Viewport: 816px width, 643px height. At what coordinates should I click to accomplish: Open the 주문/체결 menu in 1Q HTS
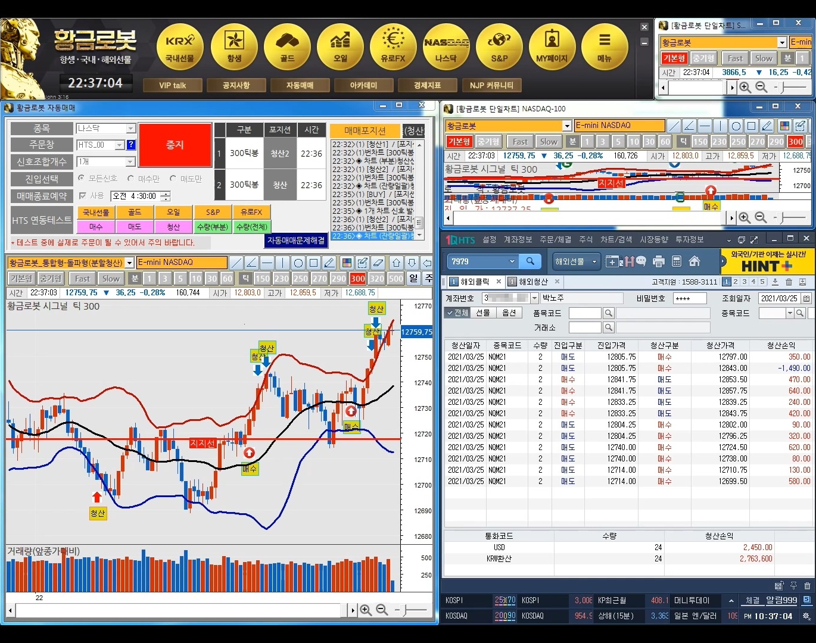(x=556, y=239)
